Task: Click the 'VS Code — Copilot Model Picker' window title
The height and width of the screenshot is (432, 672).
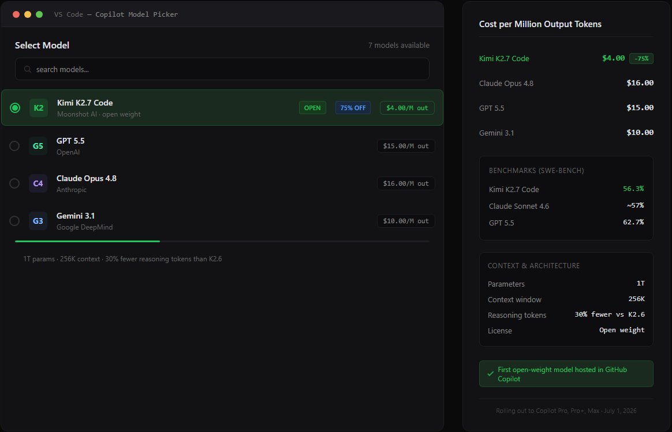Action: coord(115,14)
